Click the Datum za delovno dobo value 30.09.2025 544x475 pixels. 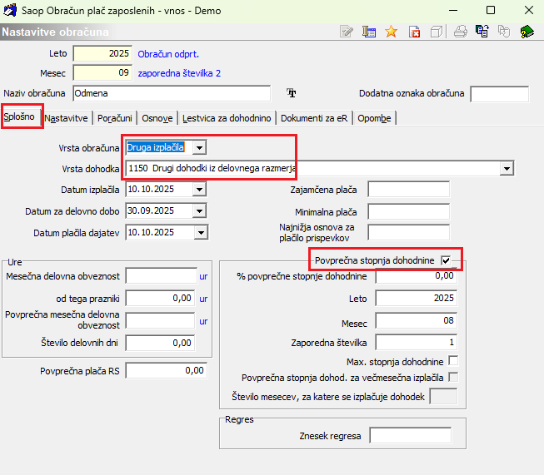151,210
